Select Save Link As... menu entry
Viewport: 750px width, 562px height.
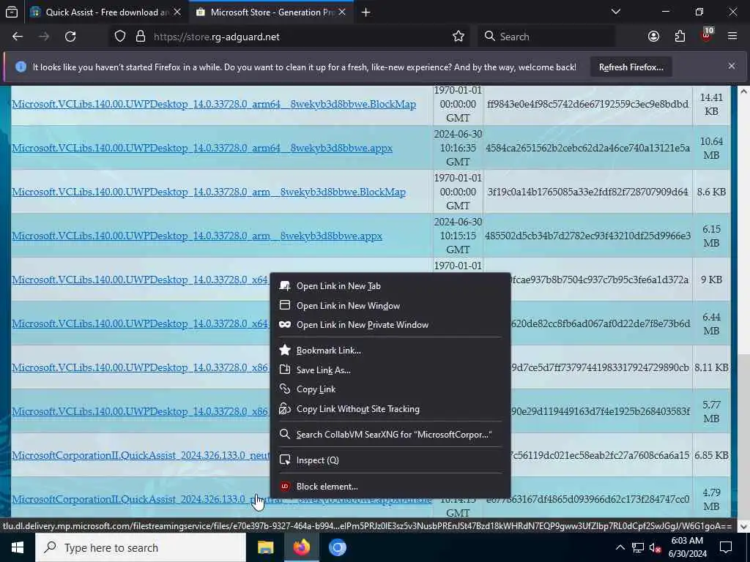click(x=390, y=370)
